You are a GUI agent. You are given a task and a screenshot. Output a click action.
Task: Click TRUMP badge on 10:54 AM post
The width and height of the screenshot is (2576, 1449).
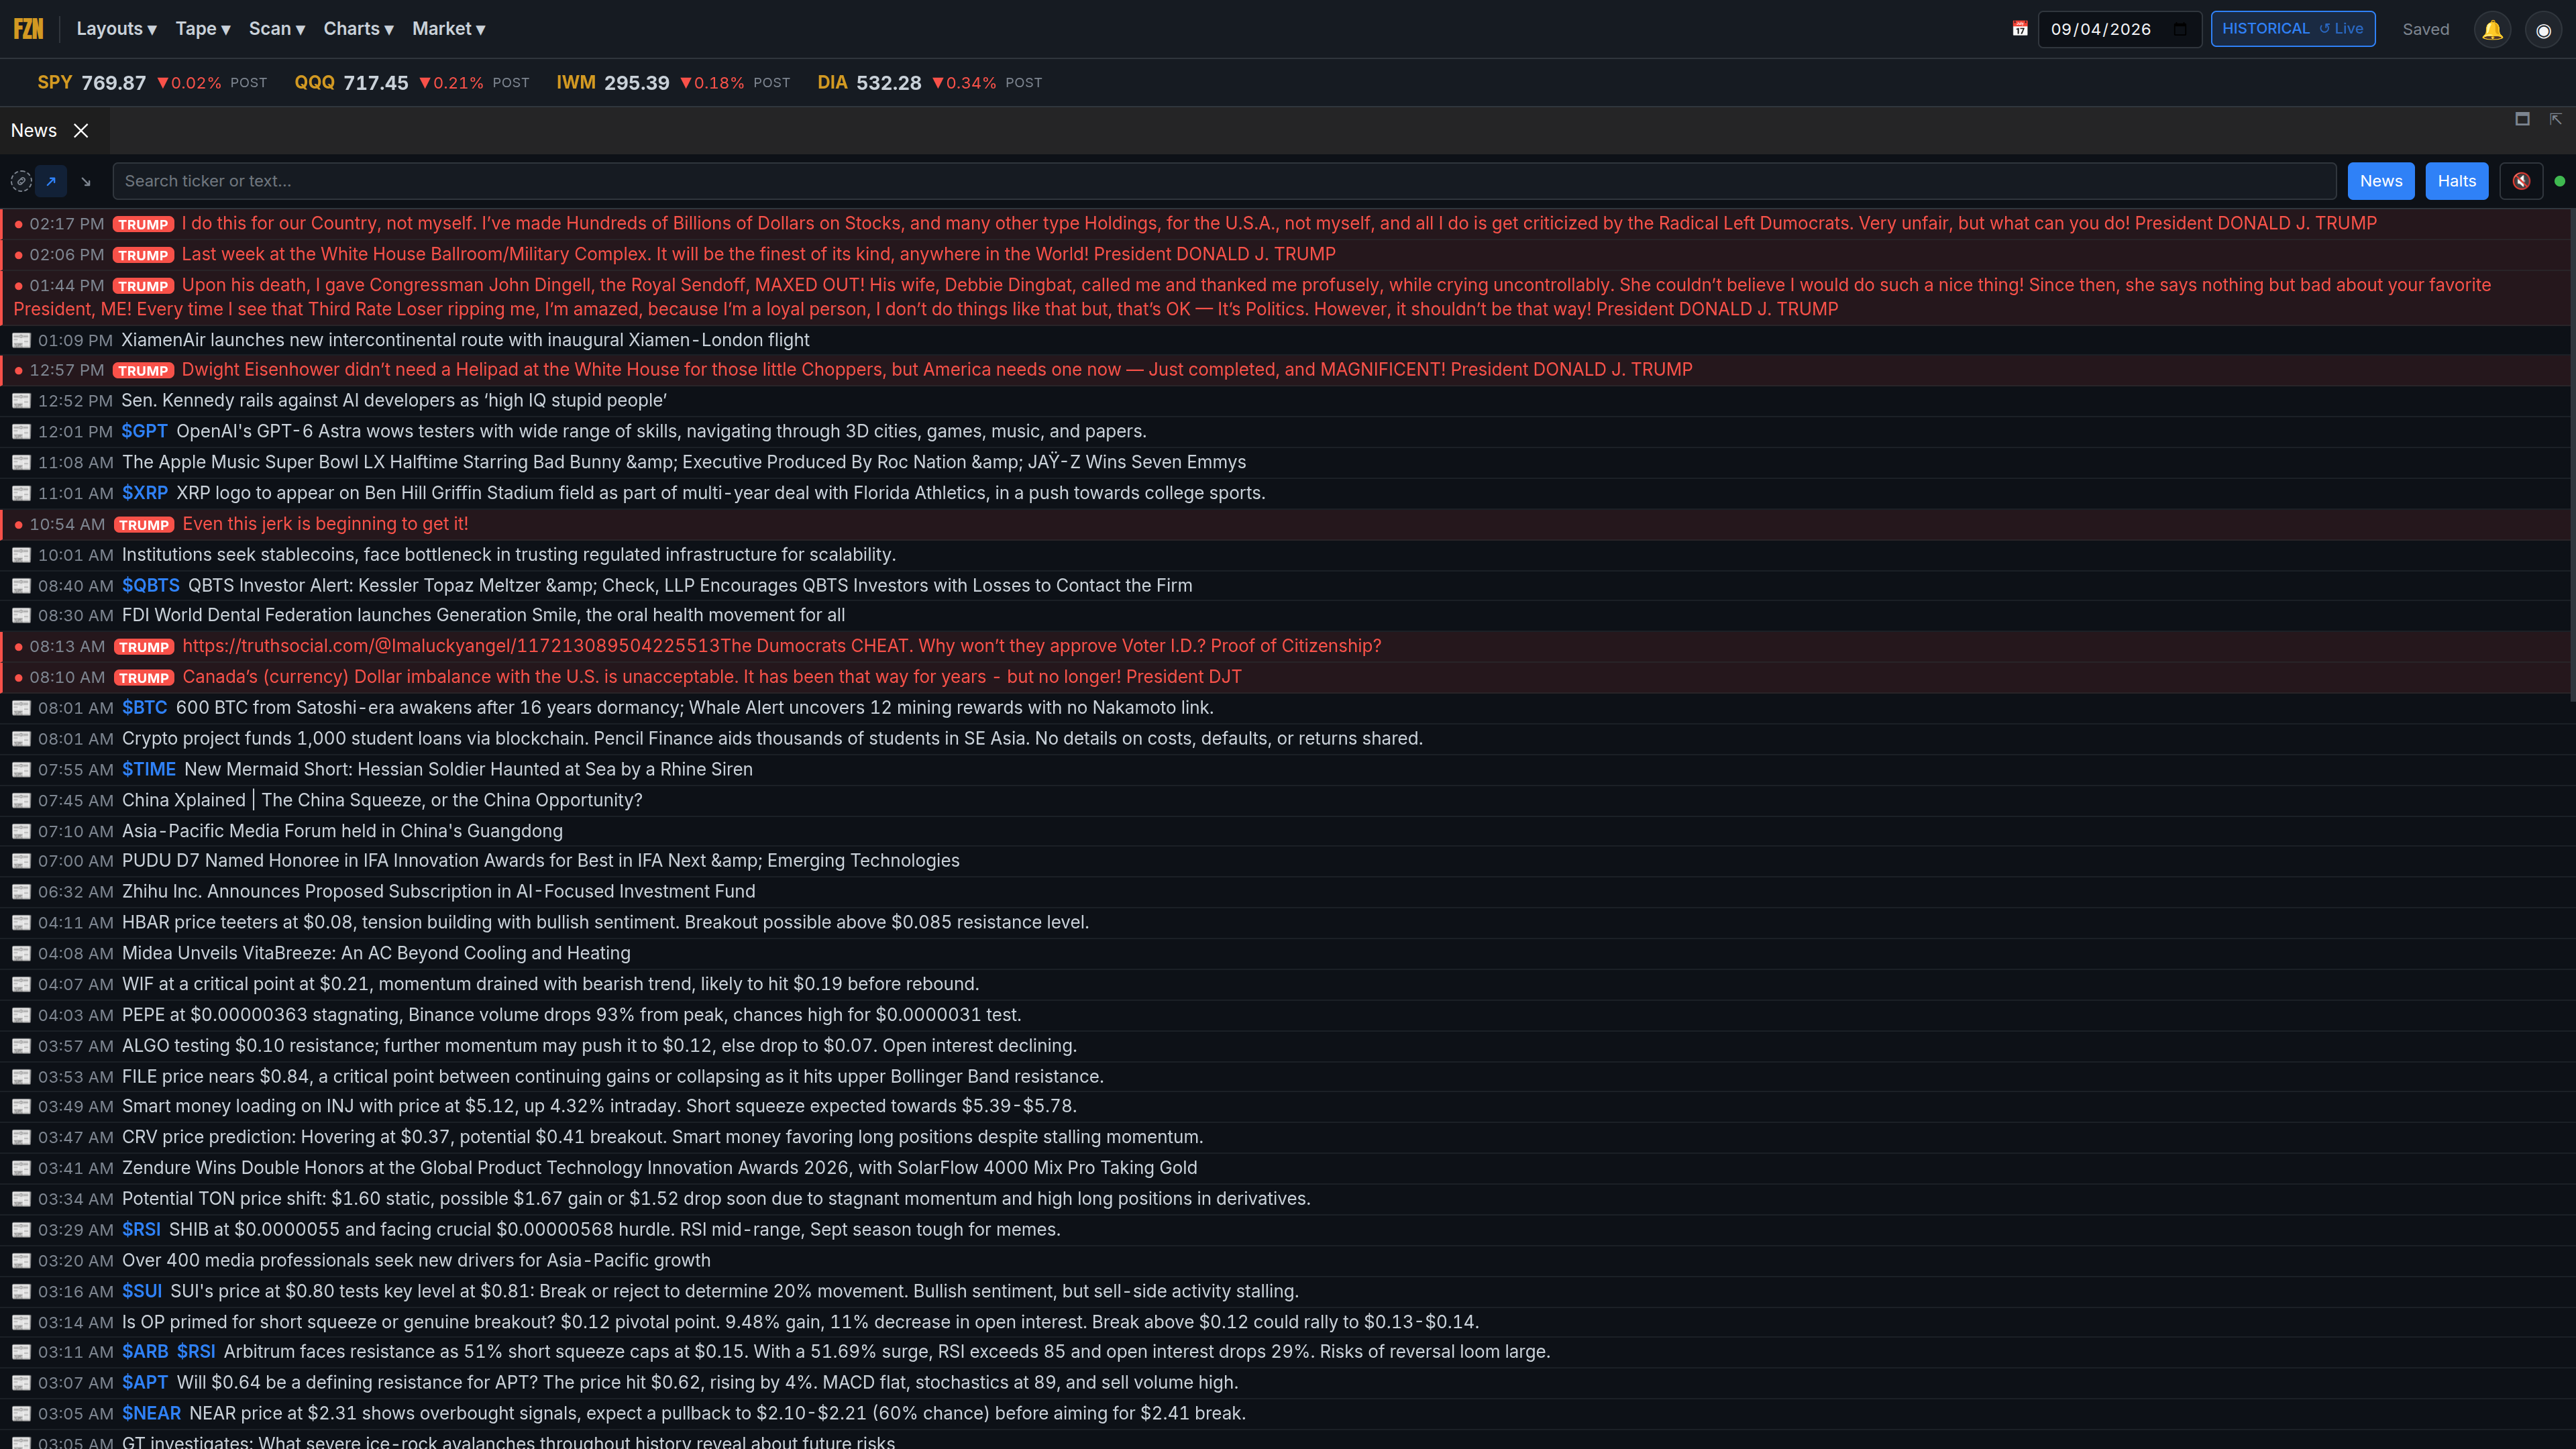[x=144, y=525]
